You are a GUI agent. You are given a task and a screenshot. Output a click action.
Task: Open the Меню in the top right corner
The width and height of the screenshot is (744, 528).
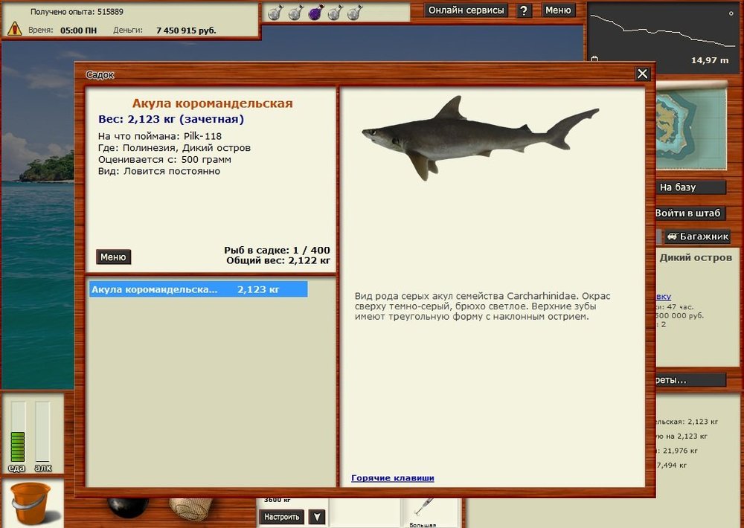point(558,10)
